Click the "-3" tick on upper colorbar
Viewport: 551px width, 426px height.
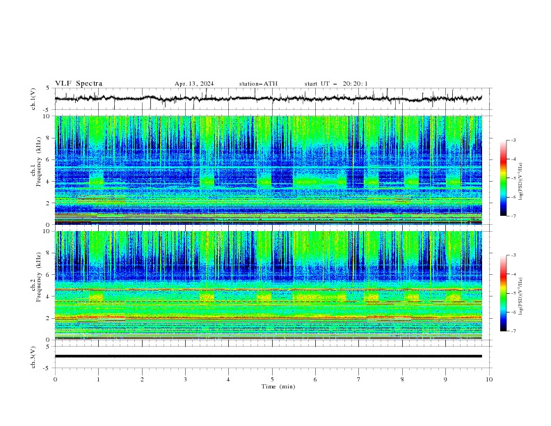513,140
